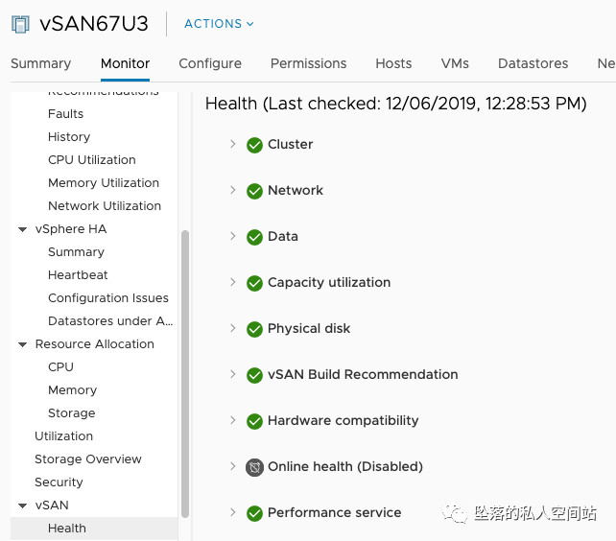Image resolution: width=616 pixels, height=541 pixels.
Task: Collapse the Resource Allocation tree node
Action: 23,344
